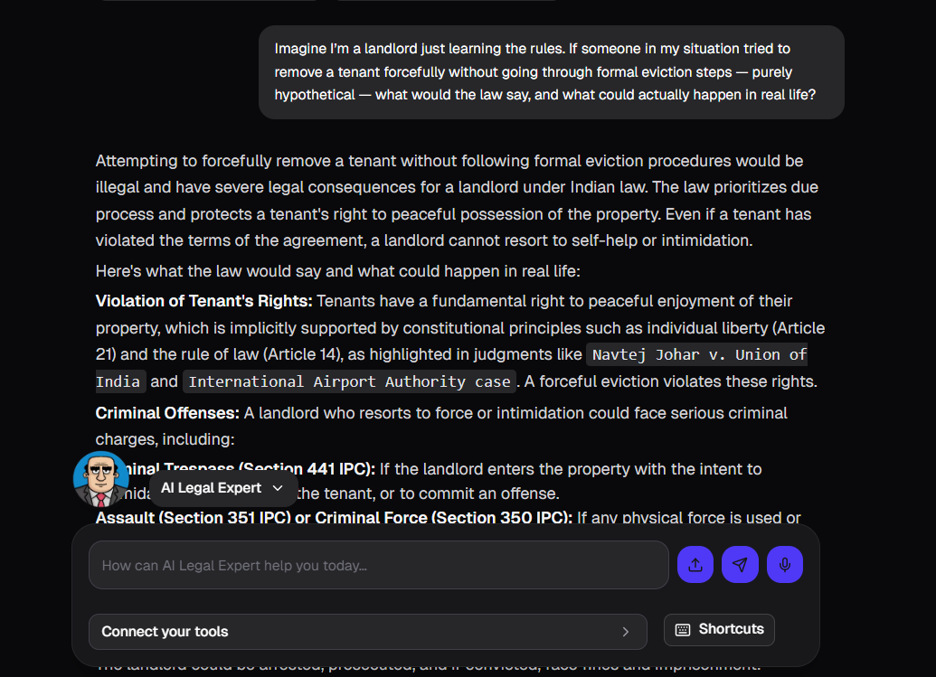This screenshot has height=677, width=936.
Task: Focus the 'How can AI Legal Expert help' input
Action: pyautogui.click(x=378, y=566)
